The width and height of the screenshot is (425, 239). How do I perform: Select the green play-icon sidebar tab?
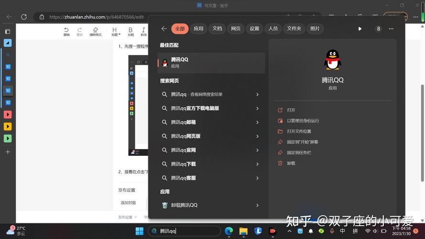[8, 139]
